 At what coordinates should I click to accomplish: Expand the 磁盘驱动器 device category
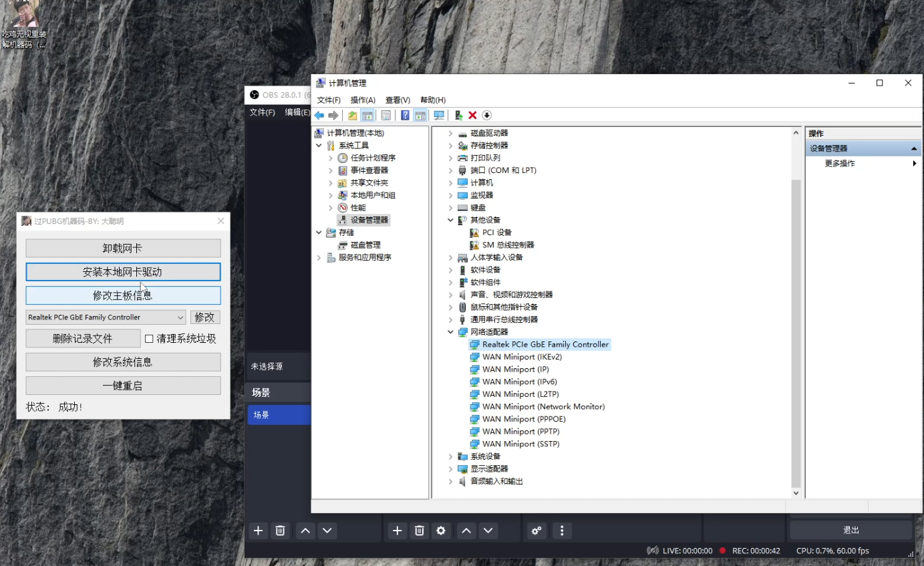click(x=451, y=133)
